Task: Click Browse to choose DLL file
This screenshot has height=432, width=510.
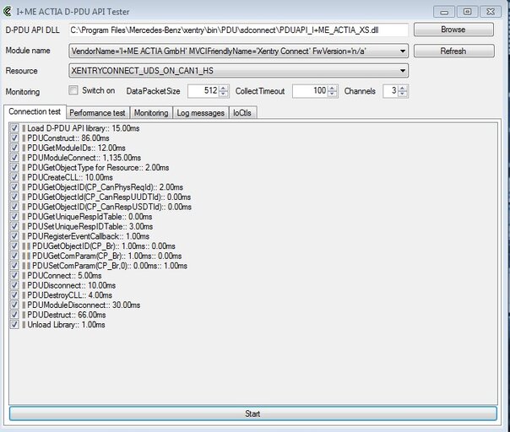Action: (453, 30)
